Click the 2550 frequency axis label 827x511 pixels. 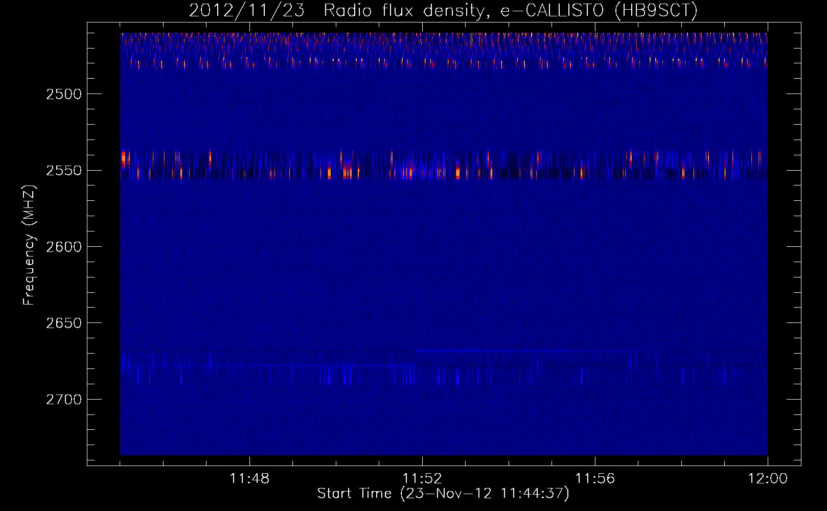pyautogui.click(x=64, y=171)
